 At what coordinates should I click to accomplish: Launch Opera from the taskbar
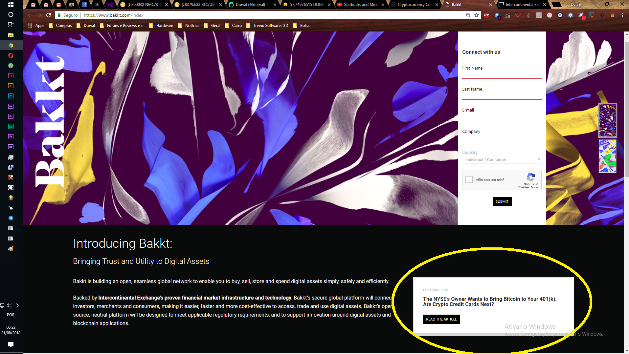click(x=11, y=55)
